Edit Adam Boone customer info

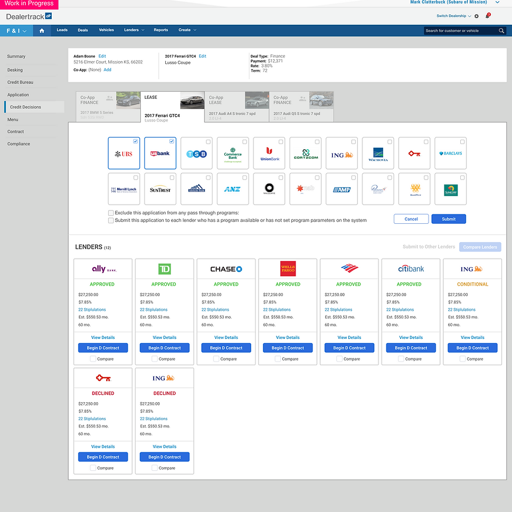(x=102, y=56)
